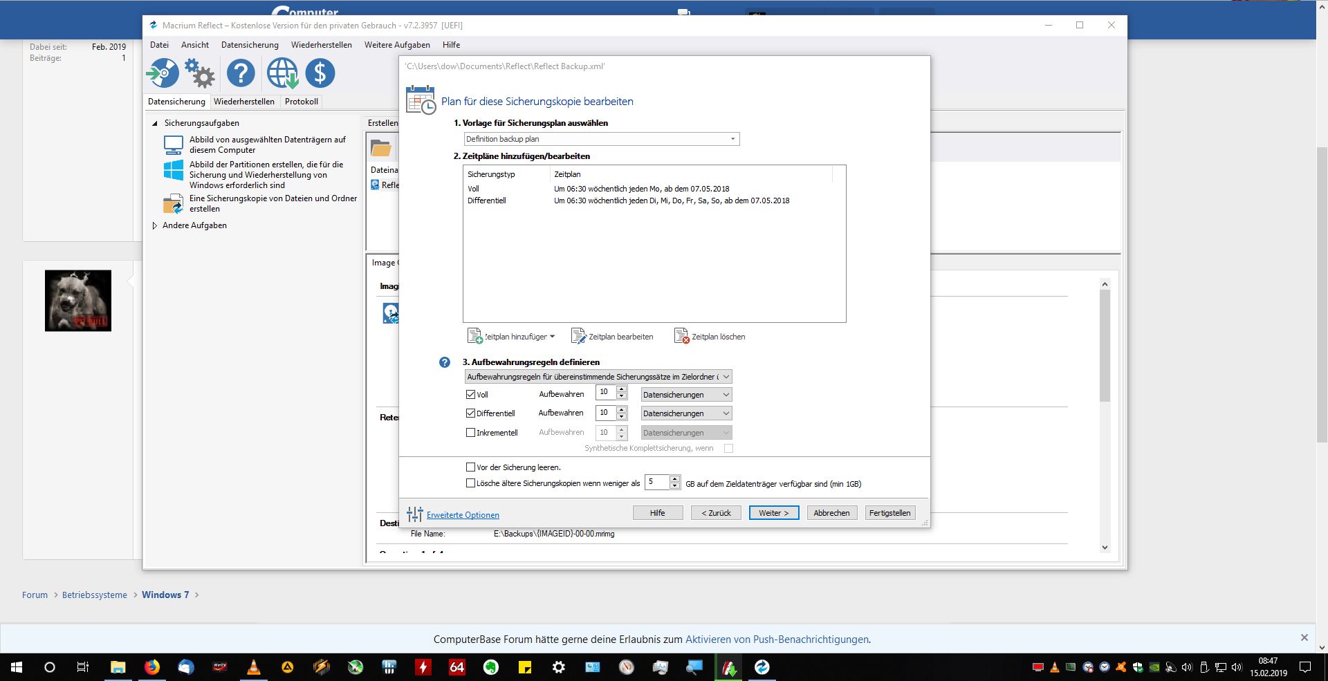Click the Windows partitions image icon
The image size is (1328, 681).
point(173,170)
